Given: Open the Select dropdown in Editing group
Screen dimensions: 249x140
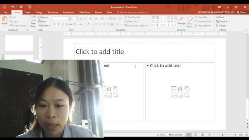Looking at the screenshot, I should pyautogui.click(x=221, y=26).
